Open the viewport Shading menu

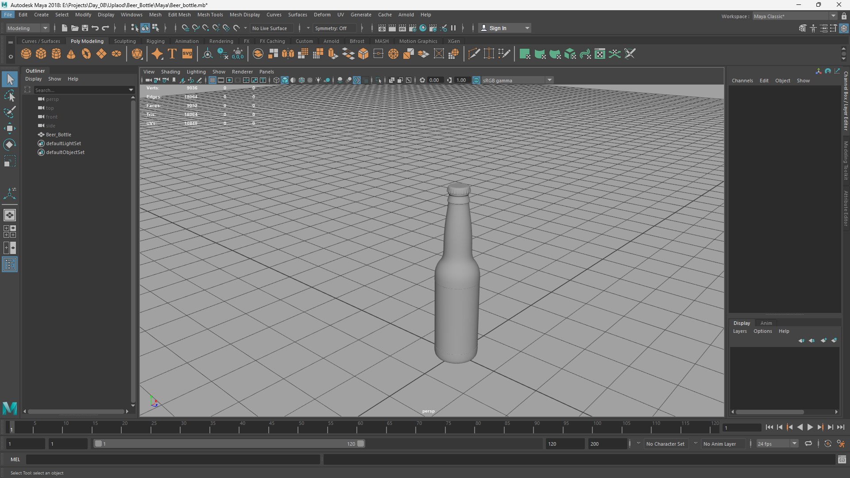tap(170, 72)
